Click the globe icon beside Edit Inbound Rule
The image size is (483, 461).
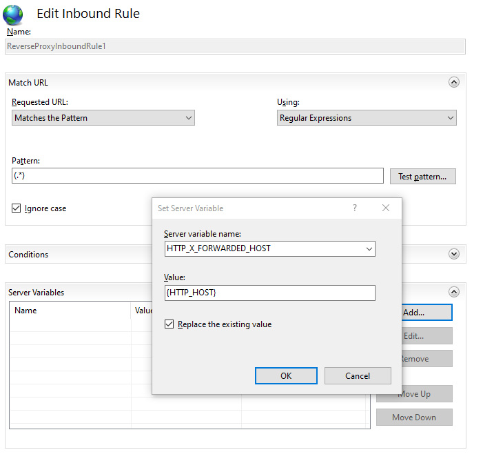(12, 14)
